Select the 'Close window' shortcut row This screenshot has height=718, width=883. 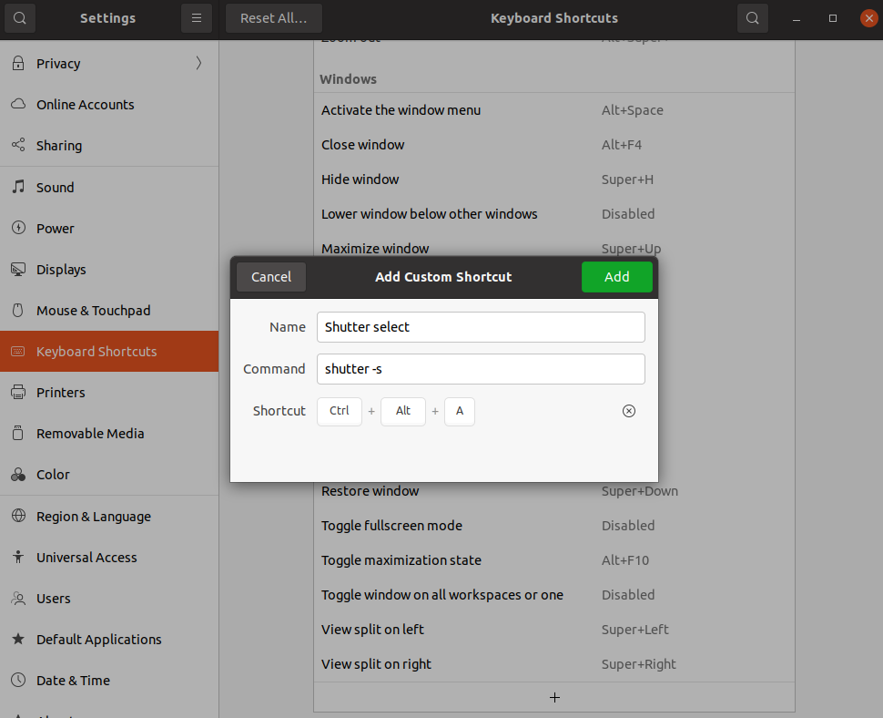click(x=554, y=145)
